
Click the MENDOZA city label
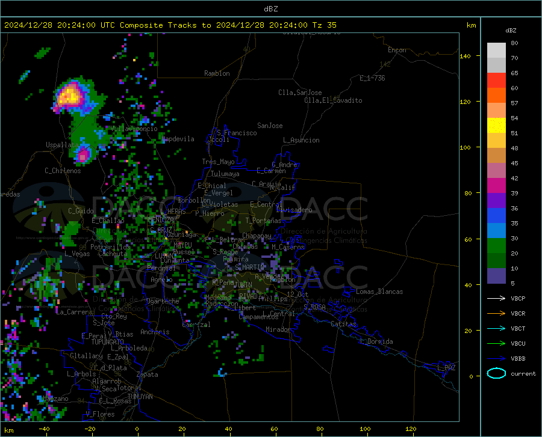161,220
